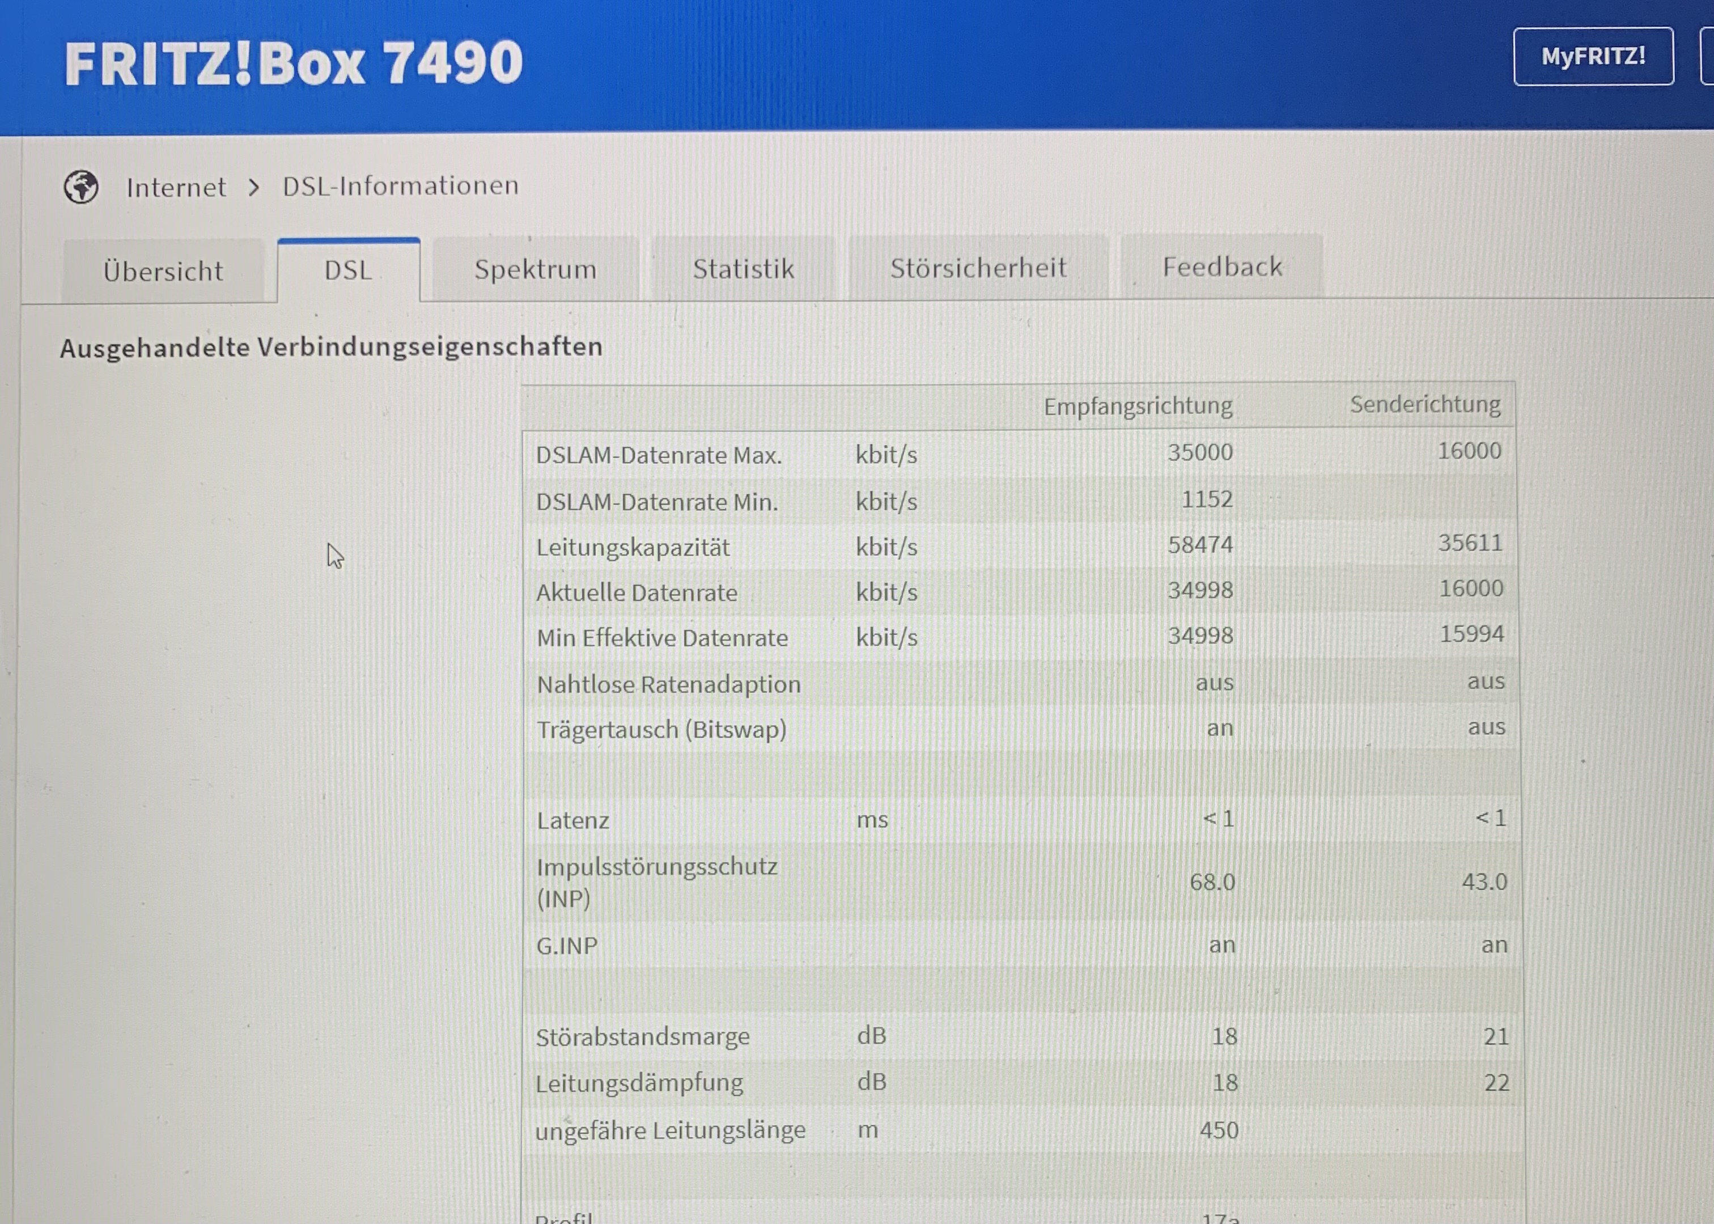Click the Ausgehandelte Verbindungseigenschaften heading
This screenshot has height=1224, width=1714.
(331, 347)
